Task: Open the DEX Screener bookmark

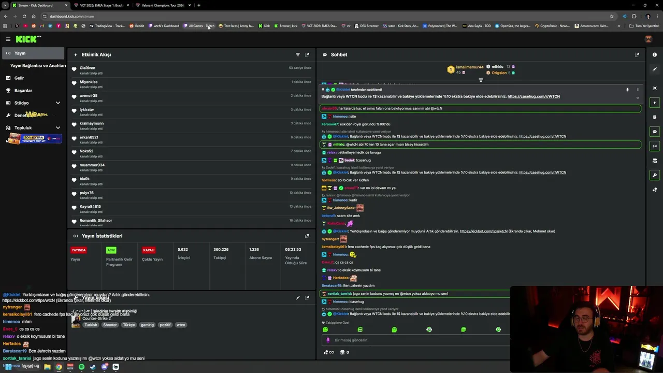Action: point(367,26)
